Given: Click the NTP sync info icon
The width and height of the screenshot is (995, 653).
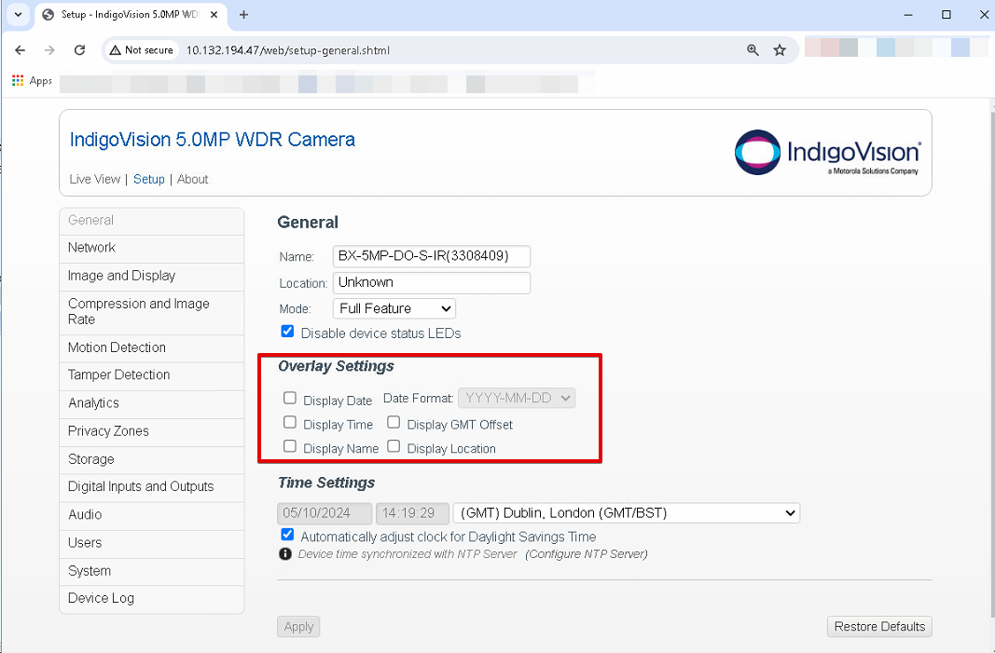Looking at the screenshot, I should pyautogui.click(x=285, y=554).
